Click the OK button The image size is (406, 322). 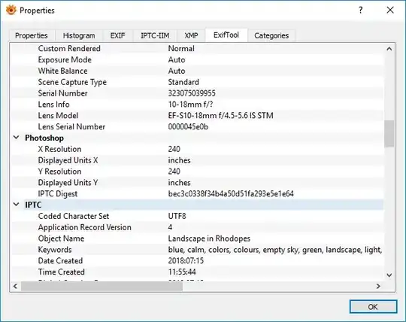[x=373, y=307]
